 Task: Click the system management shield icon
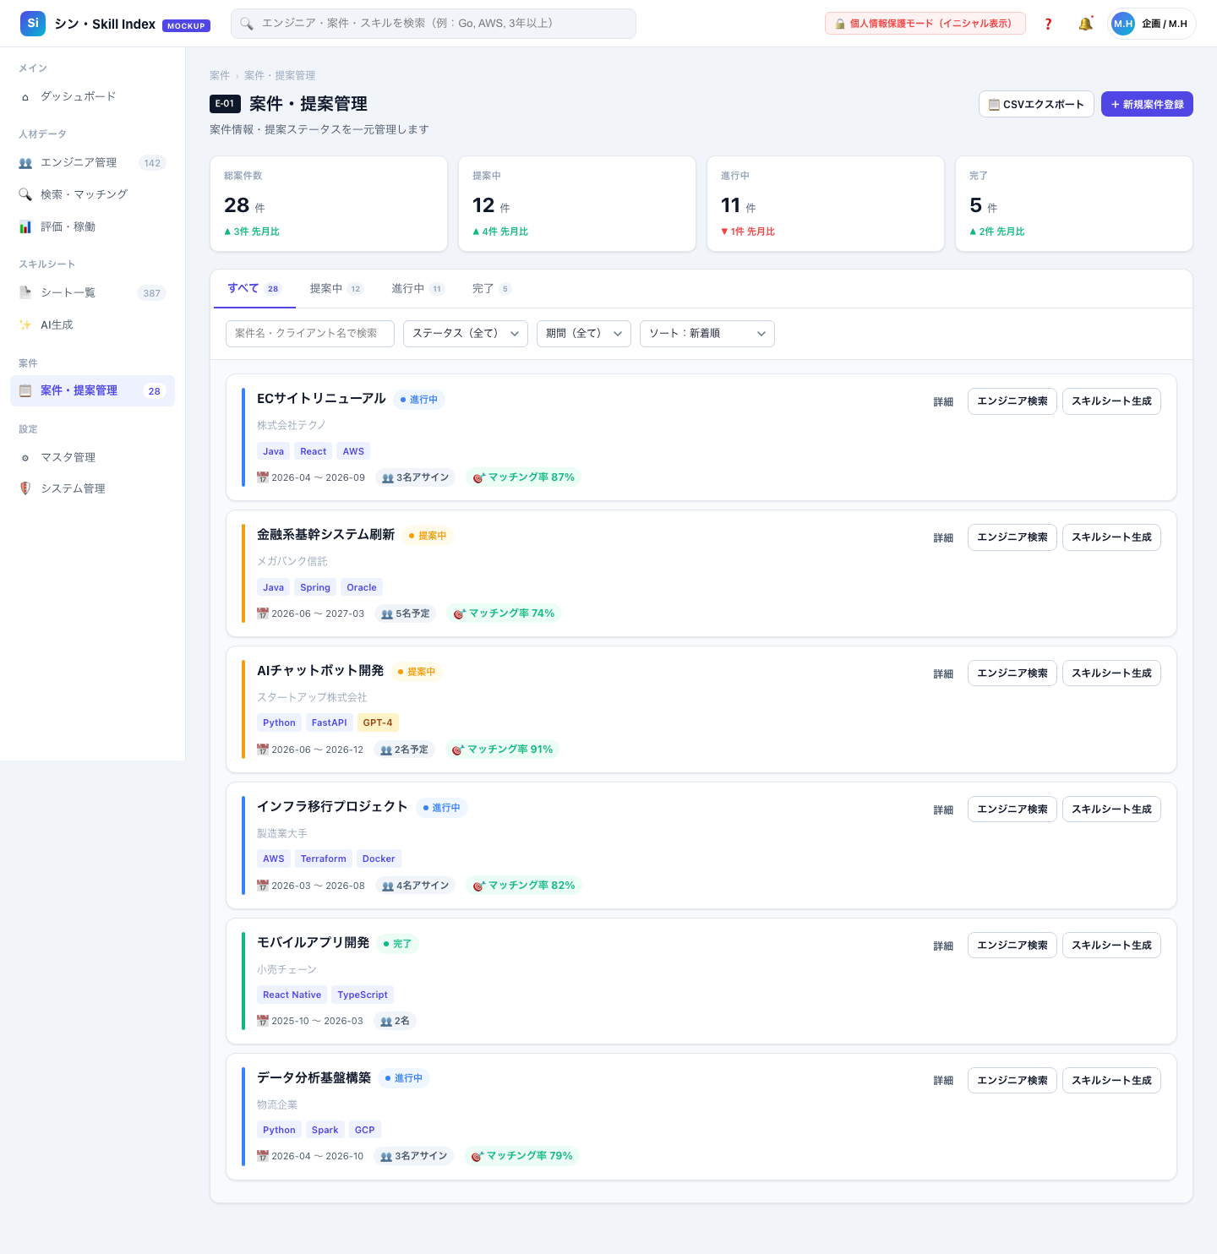pyautogui.click(x=25, y=488)
